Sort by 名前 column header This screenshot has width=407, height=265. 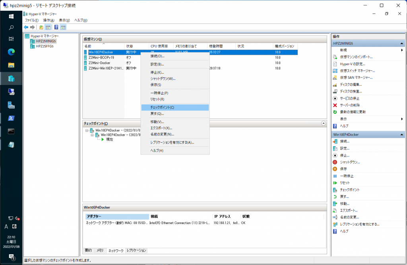click(104, 46)
